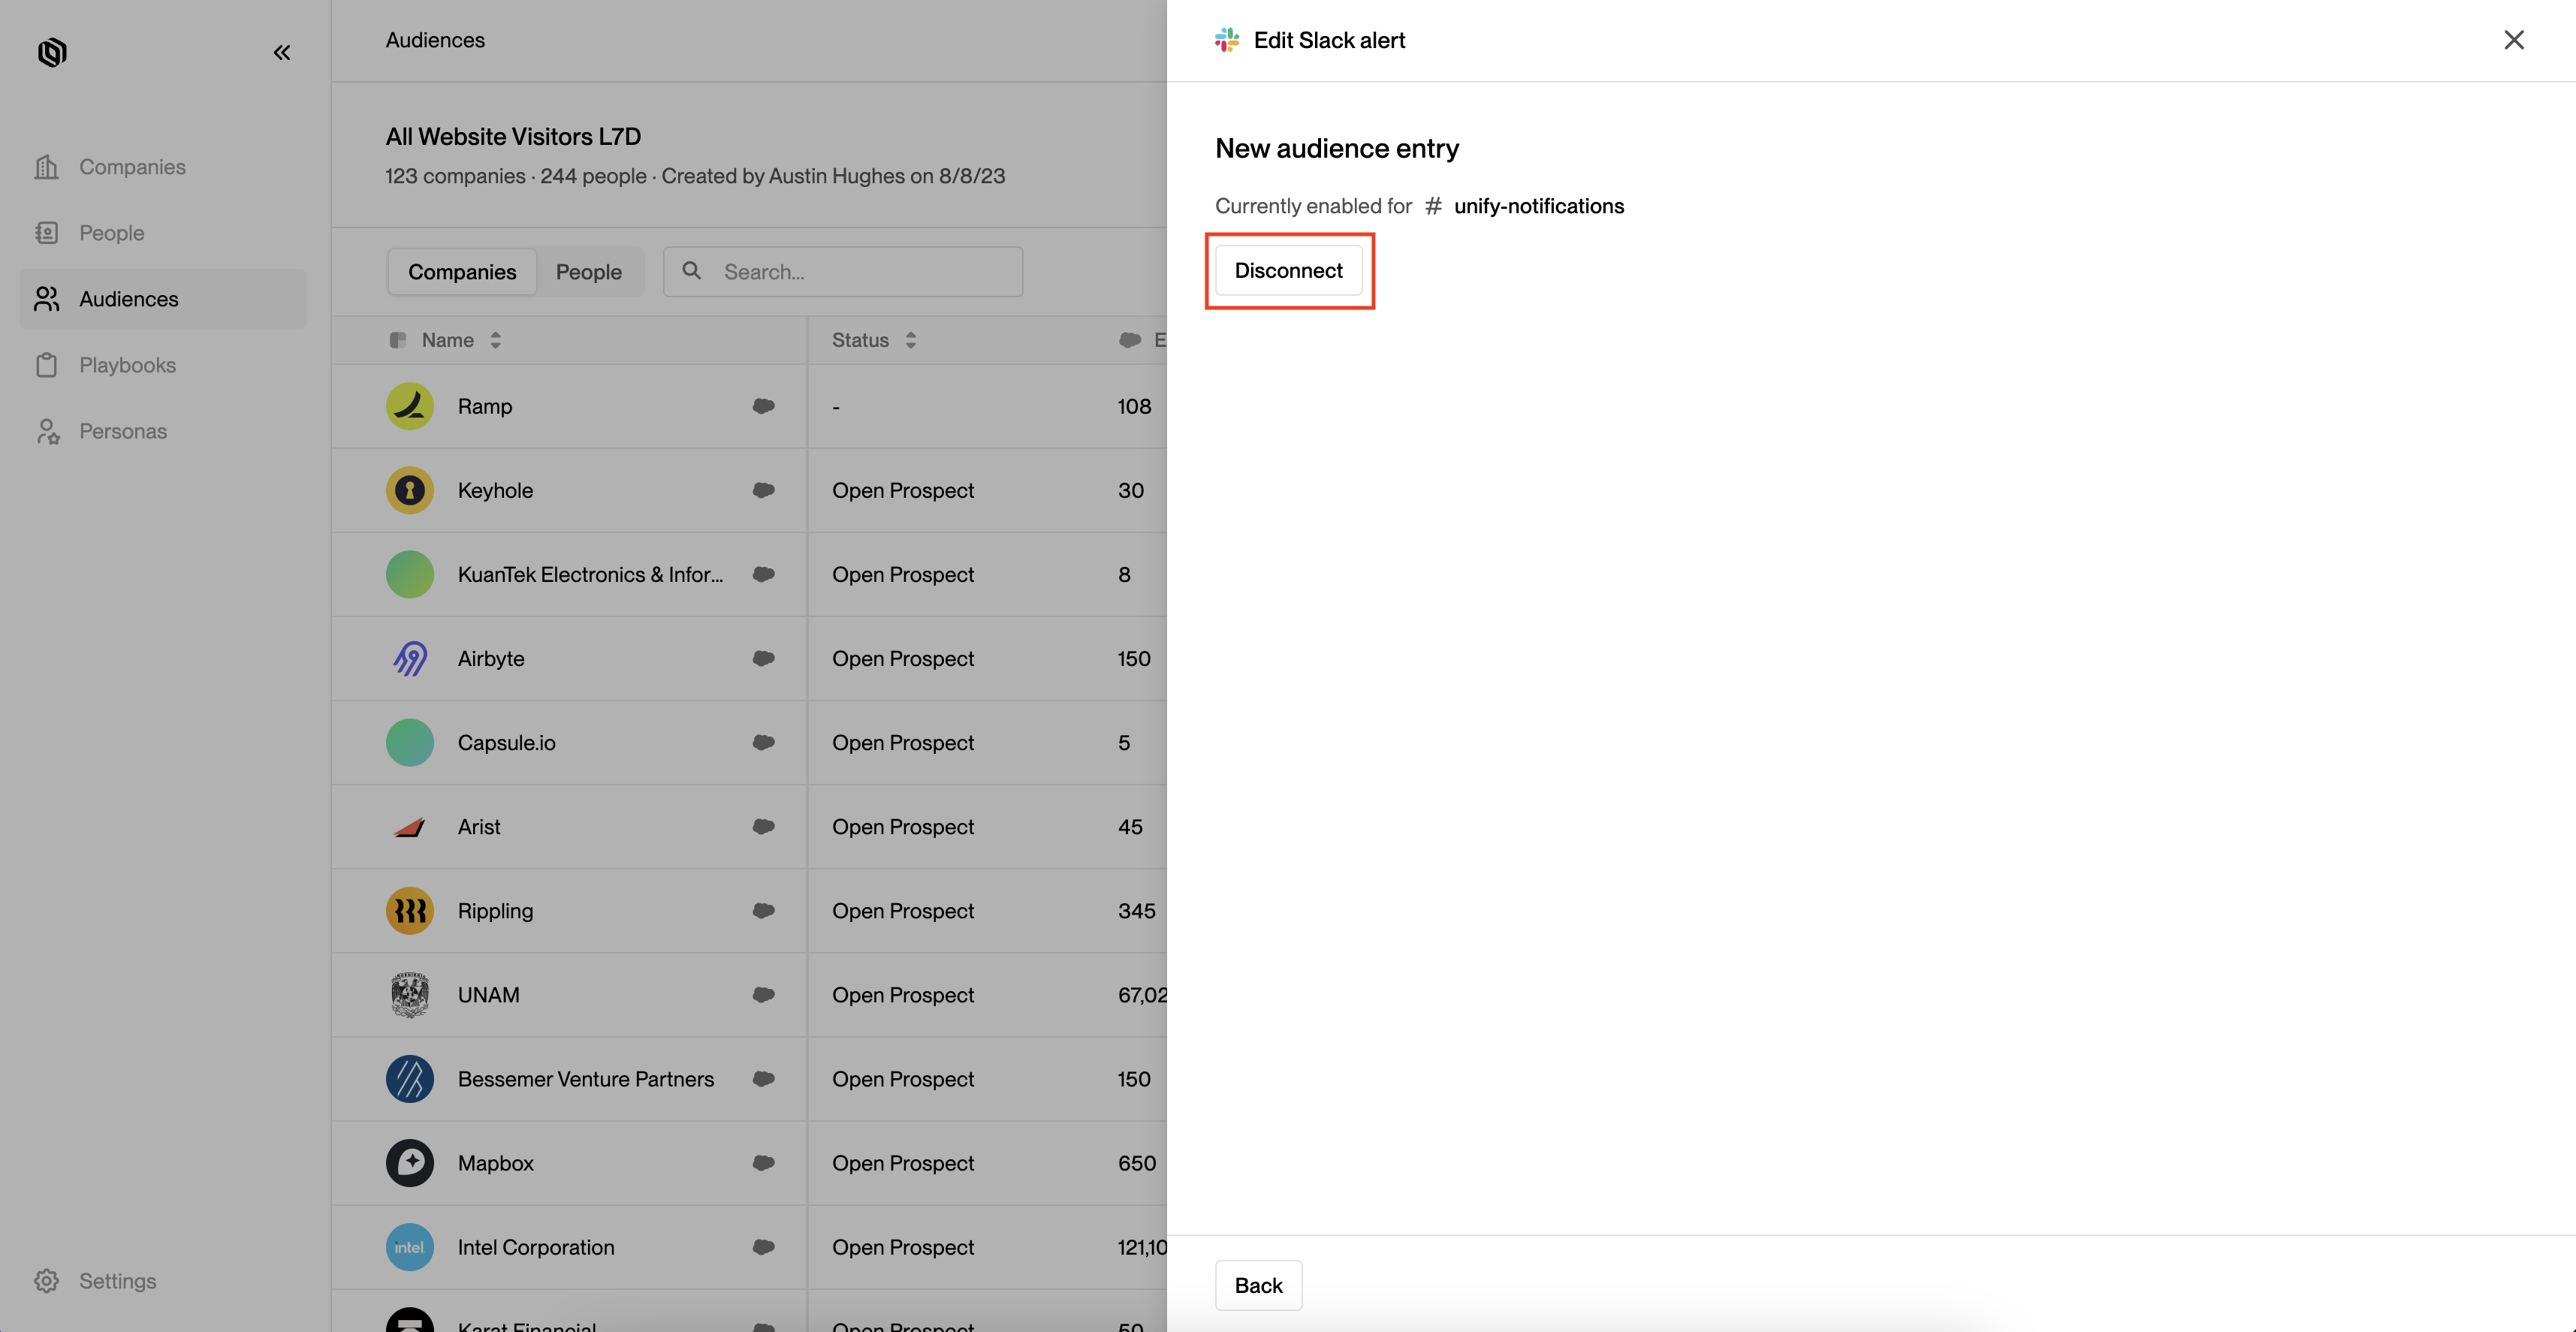Click the Companies building icon in sidebar

click(x=47, y=167)
